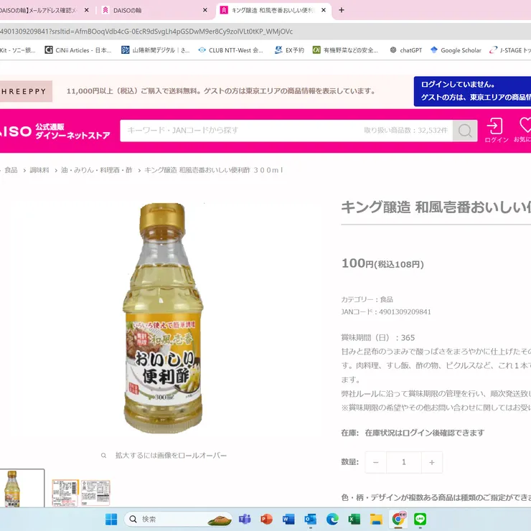The image size is (531, 531).
Task: Open chatGPT bookmark
Action: (405, 50)
